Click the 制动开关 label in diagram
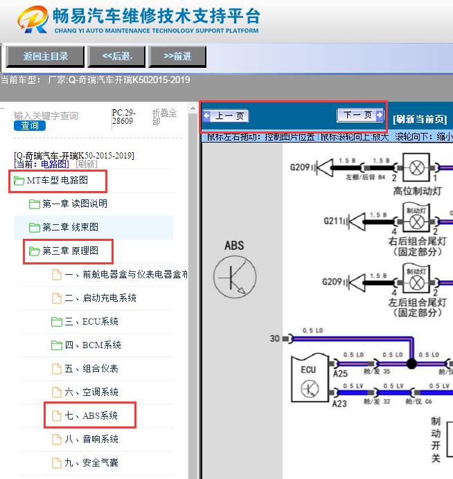This screenshot has height=479, width=453. 436,440
